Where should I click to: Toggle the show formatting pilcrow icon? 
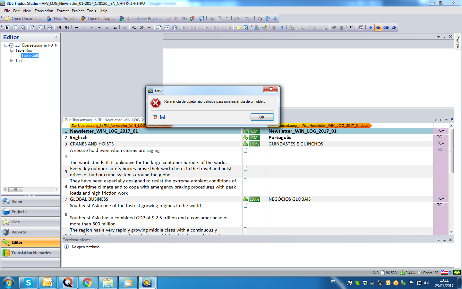(351, 28)
